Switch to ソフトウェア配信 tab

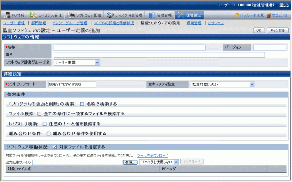pos(84,15)
